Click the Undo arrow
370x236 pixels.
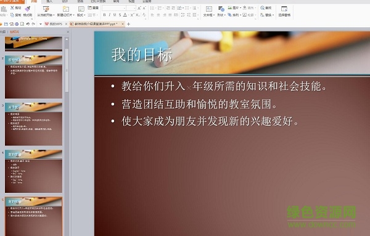pos(28,24)
